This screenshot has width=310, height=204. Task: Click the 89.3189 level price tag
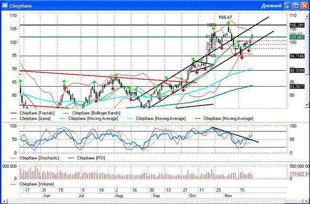pyautogui.click(x=297, y=70)
